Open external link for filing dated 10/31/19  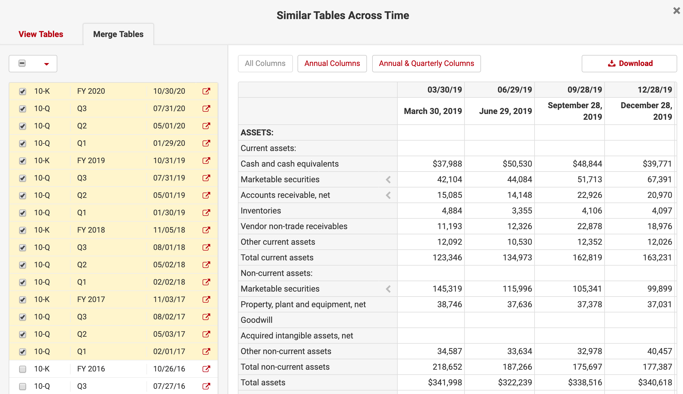point(206,161)
